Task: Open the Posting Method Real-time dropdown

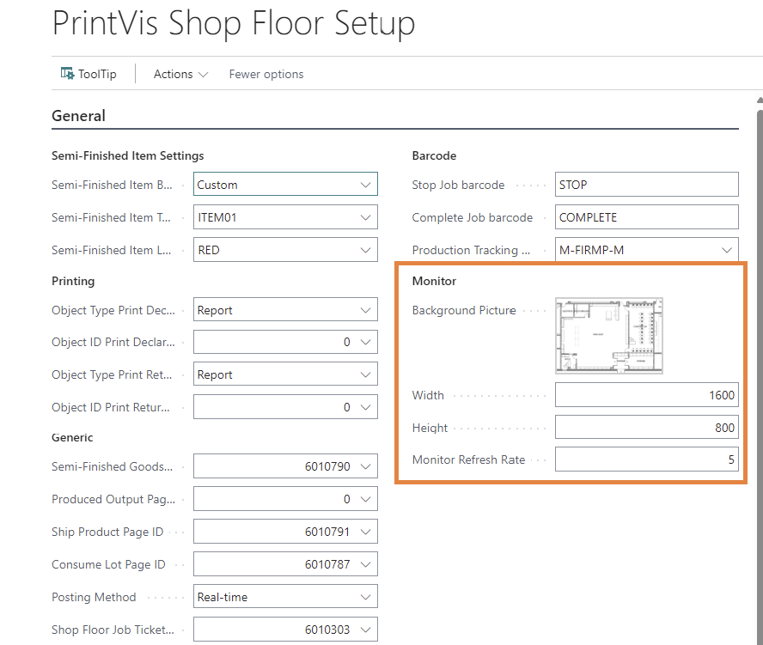Action: [x=365, y=597]
